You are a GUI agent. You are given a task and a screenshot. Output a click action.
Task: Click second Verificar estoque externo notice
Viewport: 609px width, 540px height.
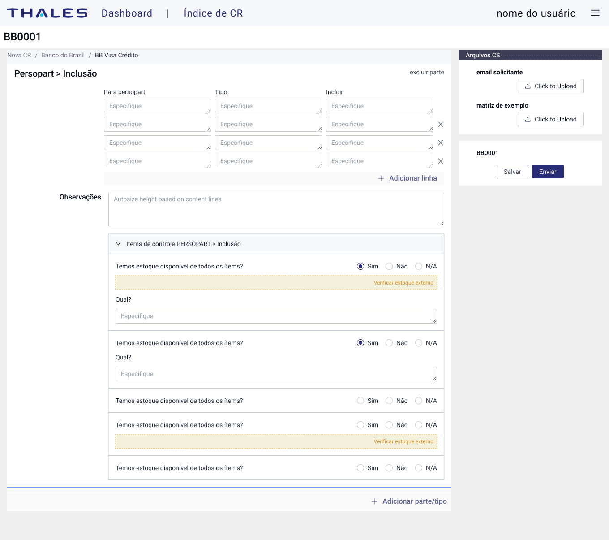276,441
